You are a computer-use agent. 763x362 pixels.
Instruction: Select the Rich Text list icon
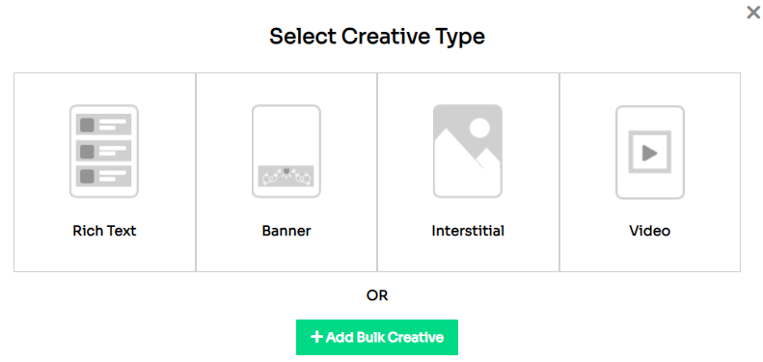click(x=104, y=151)
